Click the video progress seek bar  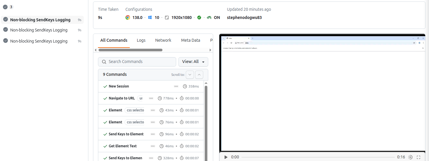318,157
